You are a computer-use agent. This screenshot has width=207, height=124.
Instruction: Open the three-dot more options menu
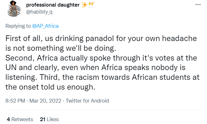pos(198,5)
